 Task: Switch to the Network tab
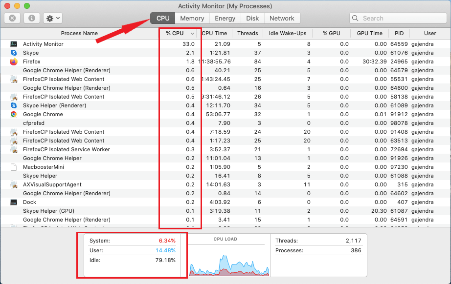coord(282,18)
